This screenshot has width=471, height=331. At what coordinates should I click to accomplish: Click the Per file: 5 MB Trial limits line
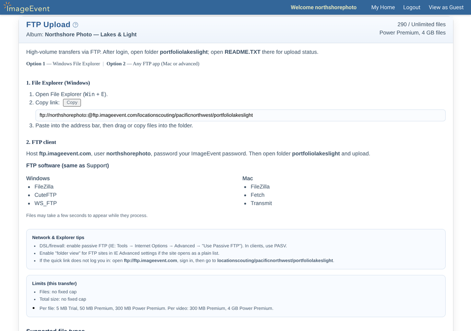click(x=156, y=308)
